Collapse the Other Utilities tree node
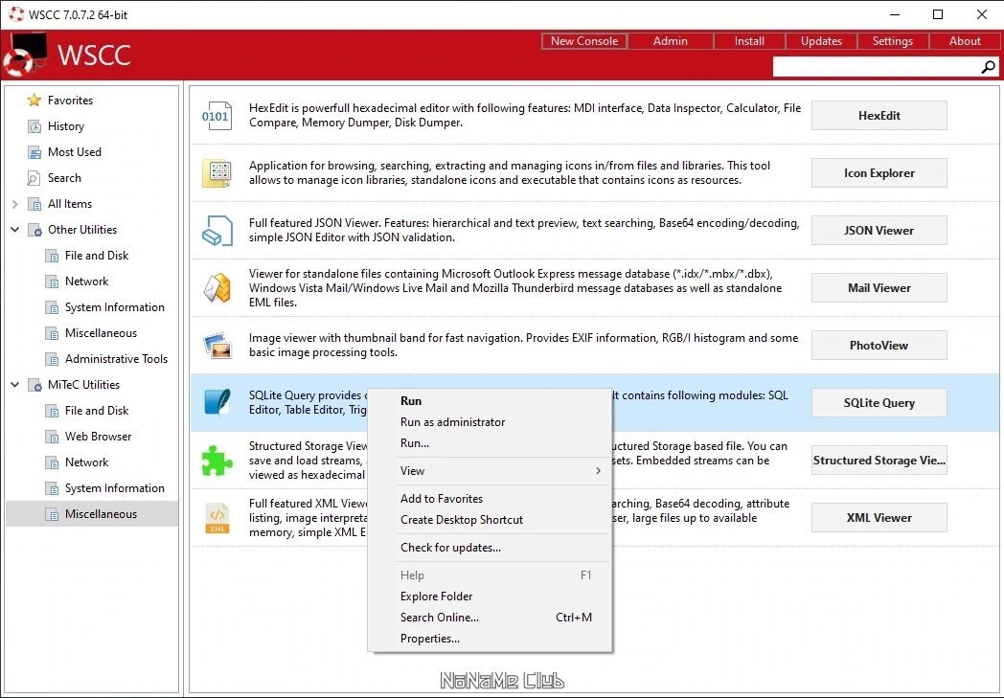1004x698 pixels. [14, 230]
